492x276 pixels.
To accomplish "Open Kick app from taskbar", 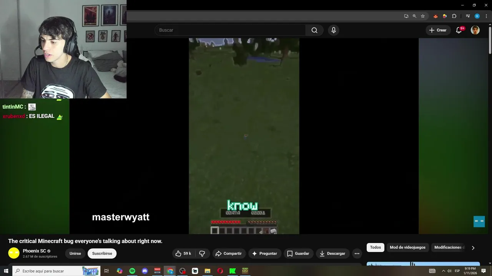I will (233, 271).
